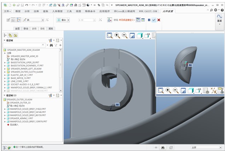Zoom out inside the component preview window
Screen dimensions: 225x151
(175, 91)
